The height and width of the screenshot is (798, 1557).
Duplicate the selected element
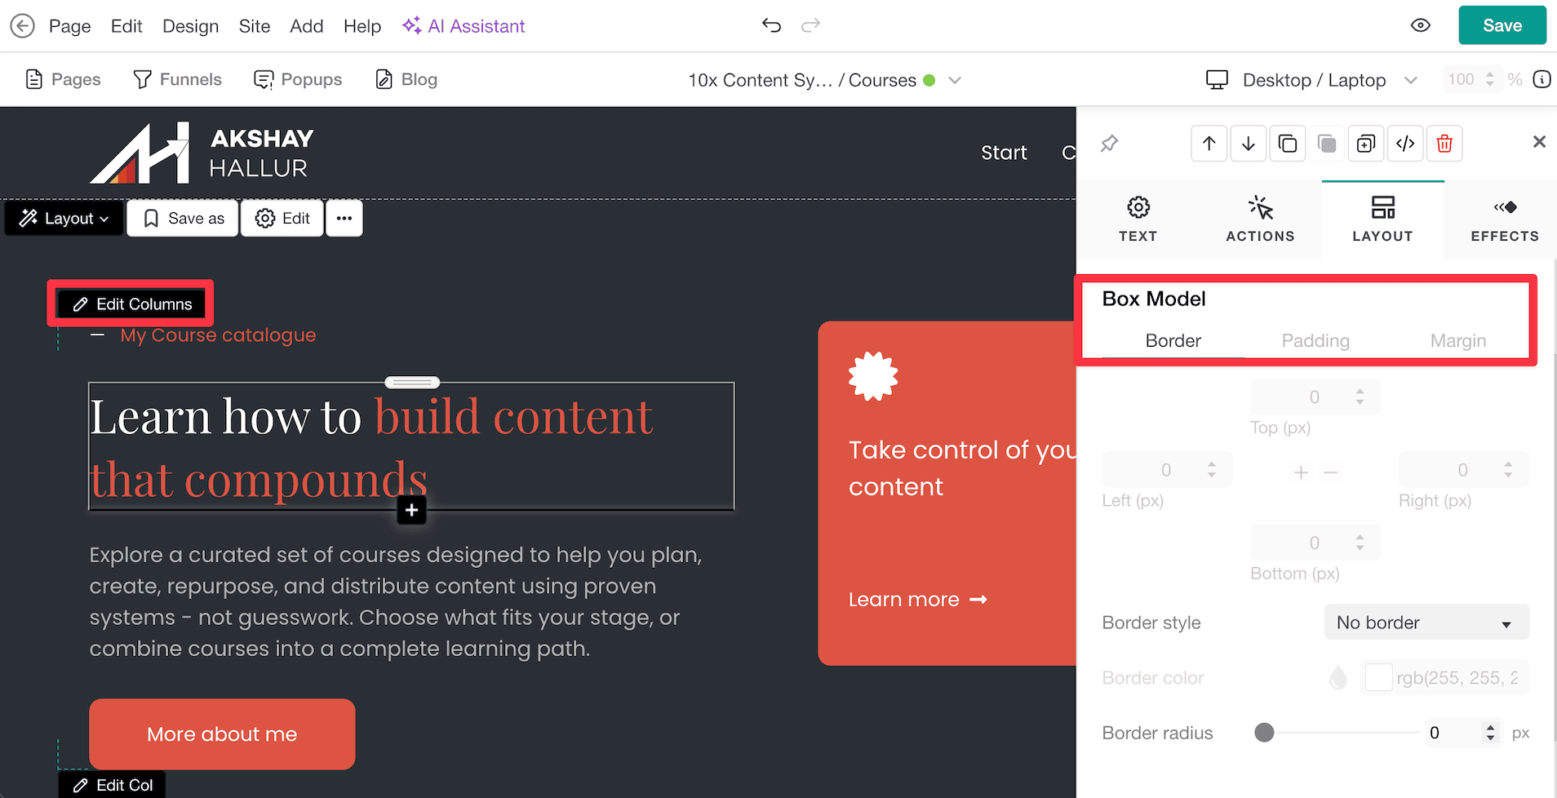point(1288,143)
